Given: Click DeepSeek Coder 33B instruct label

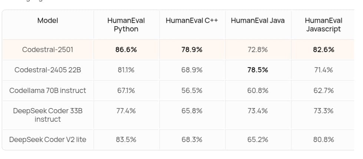Looking at the screenshot, I should [48, 115].
